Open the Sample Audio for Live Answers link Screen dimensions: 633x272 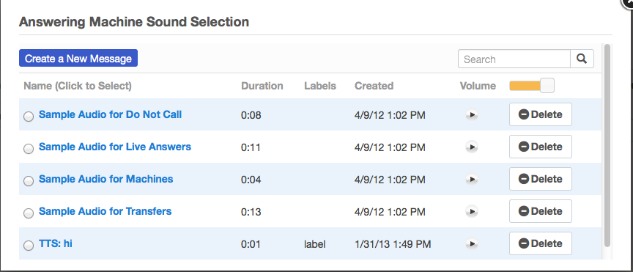(115, 147)
